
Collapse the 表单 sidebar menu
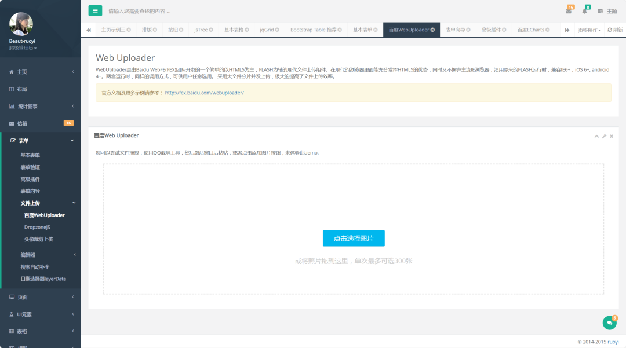[41, 141]
